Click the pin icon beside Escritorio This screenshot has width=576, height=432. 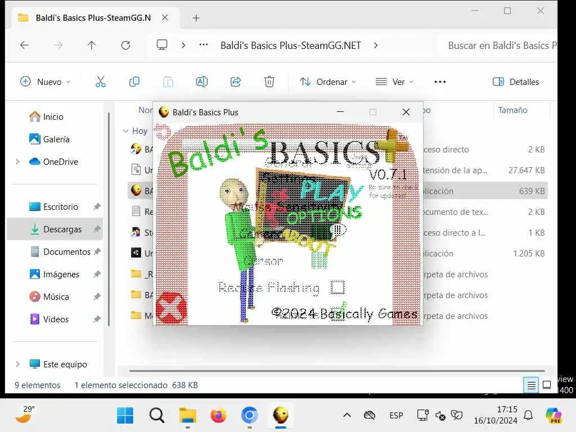click(x=97, y=207)
